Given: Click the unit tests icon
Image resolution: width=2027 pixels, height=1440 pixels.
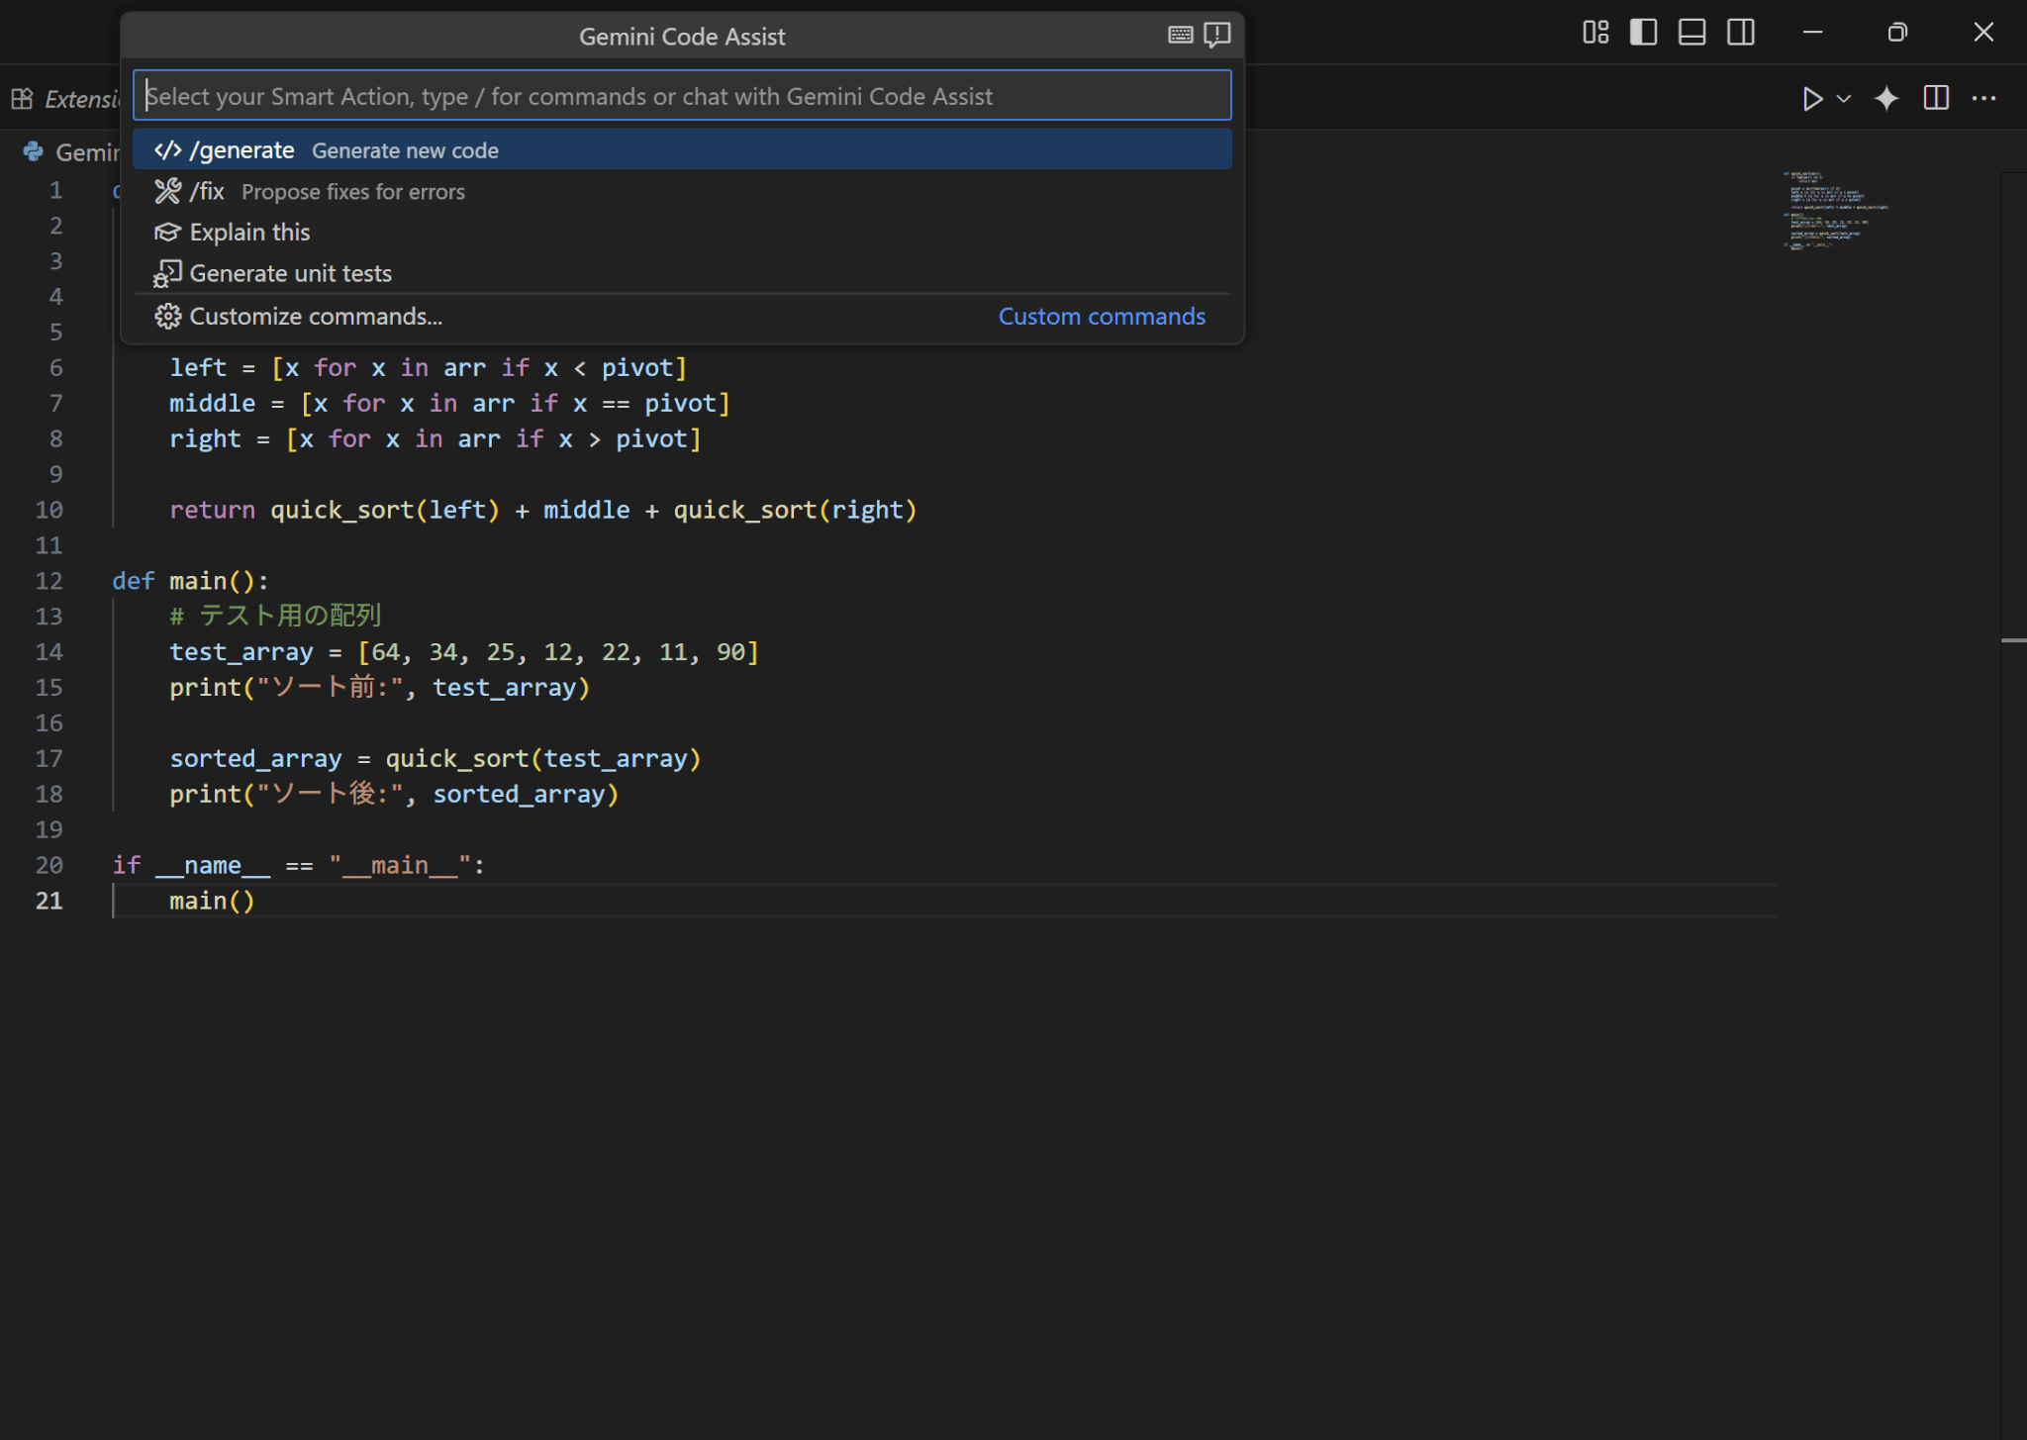Looking at the screenshot, I should click(x=167, y=273).
